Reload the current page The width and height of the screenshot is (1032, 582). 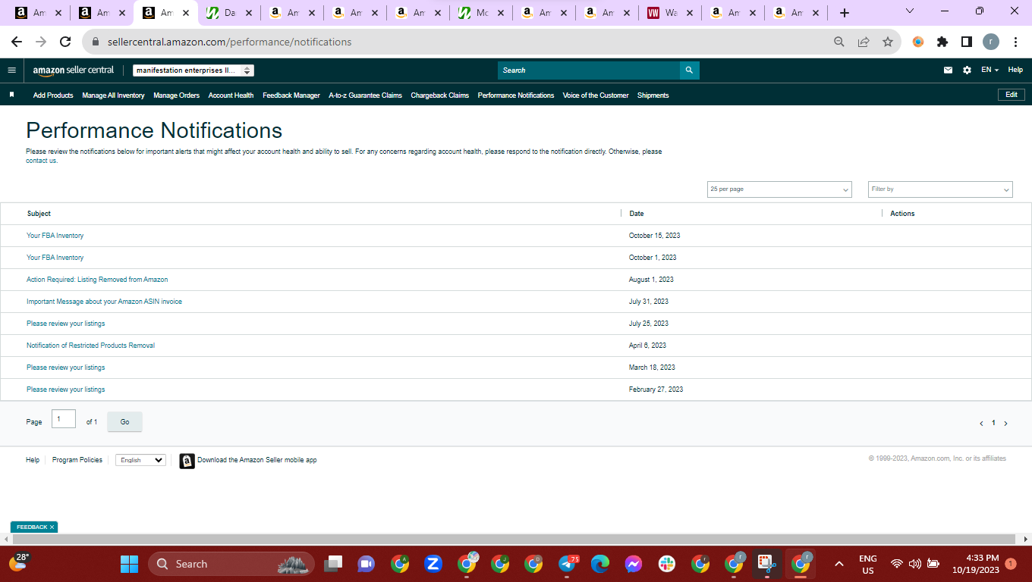(x=65, y=42)
